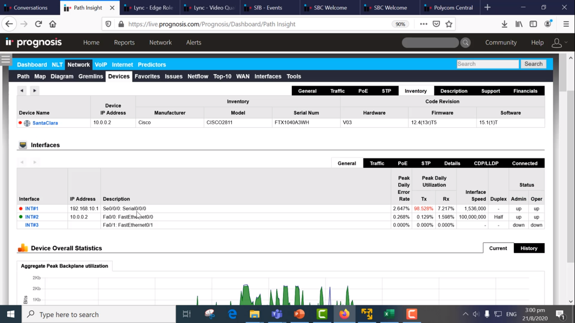Open the hamburger menu left of Dashboard
This screenshot has width=575, height=323.
(5, 59)
